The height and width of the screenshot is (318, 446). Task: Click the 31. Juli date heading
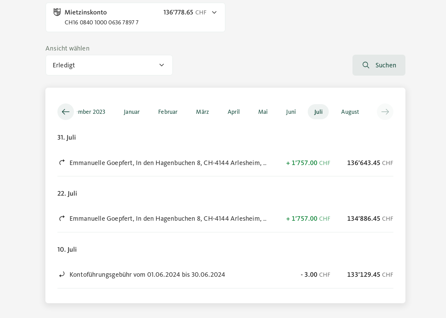point(67,138)
